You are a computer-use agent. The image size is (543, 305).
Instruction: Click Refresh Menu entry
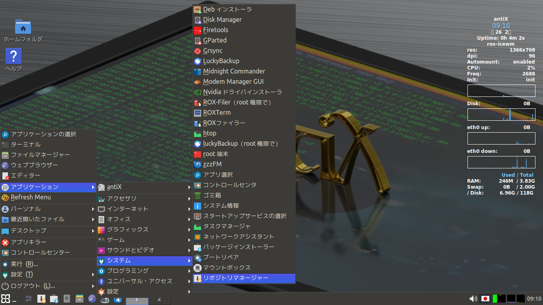click(48, 197)
